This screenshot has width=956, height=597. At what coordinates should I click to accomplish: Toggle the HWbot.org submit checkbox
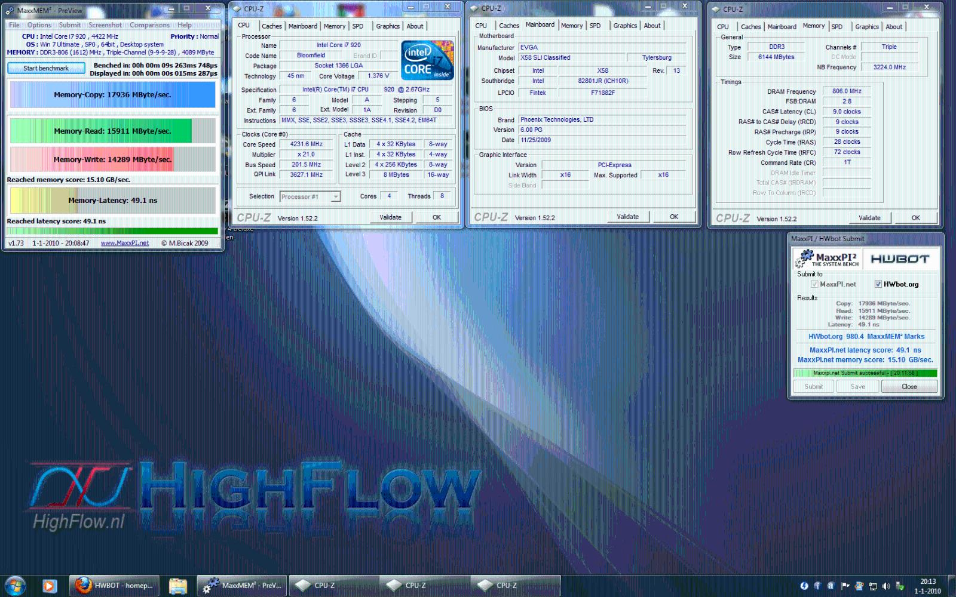pos(878,284)
